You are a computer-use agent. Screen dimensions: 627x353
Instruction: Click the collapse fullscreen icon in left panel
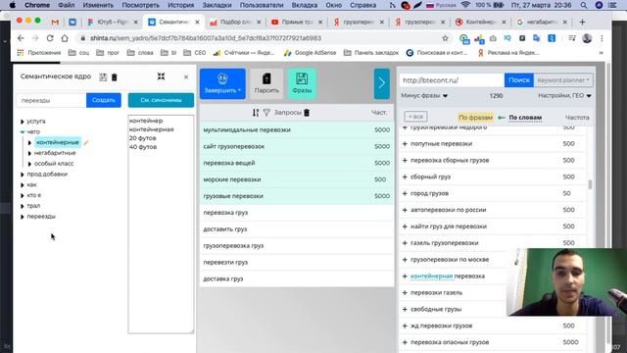tap(161, 76)
